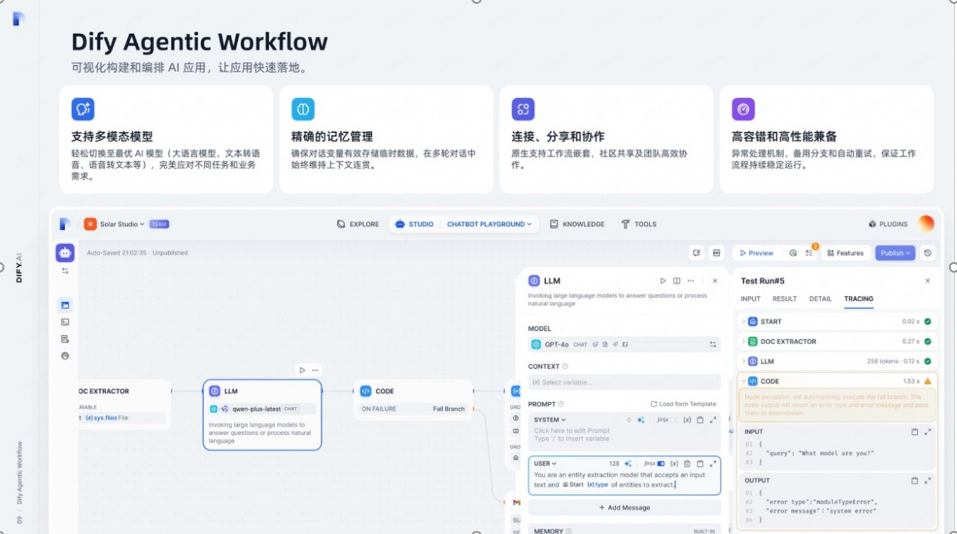Open the USER role dropdown

pos(545,464)
